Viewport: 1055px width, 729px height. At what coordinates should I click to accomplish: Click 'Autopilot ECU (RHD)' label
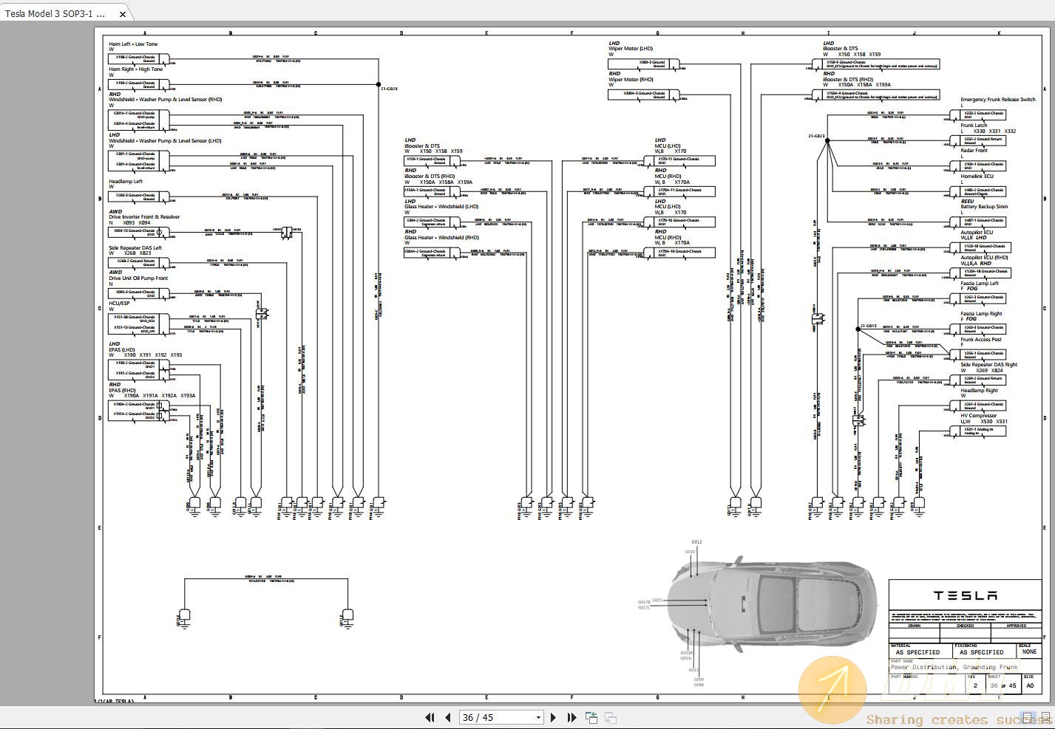coord(984,258)
